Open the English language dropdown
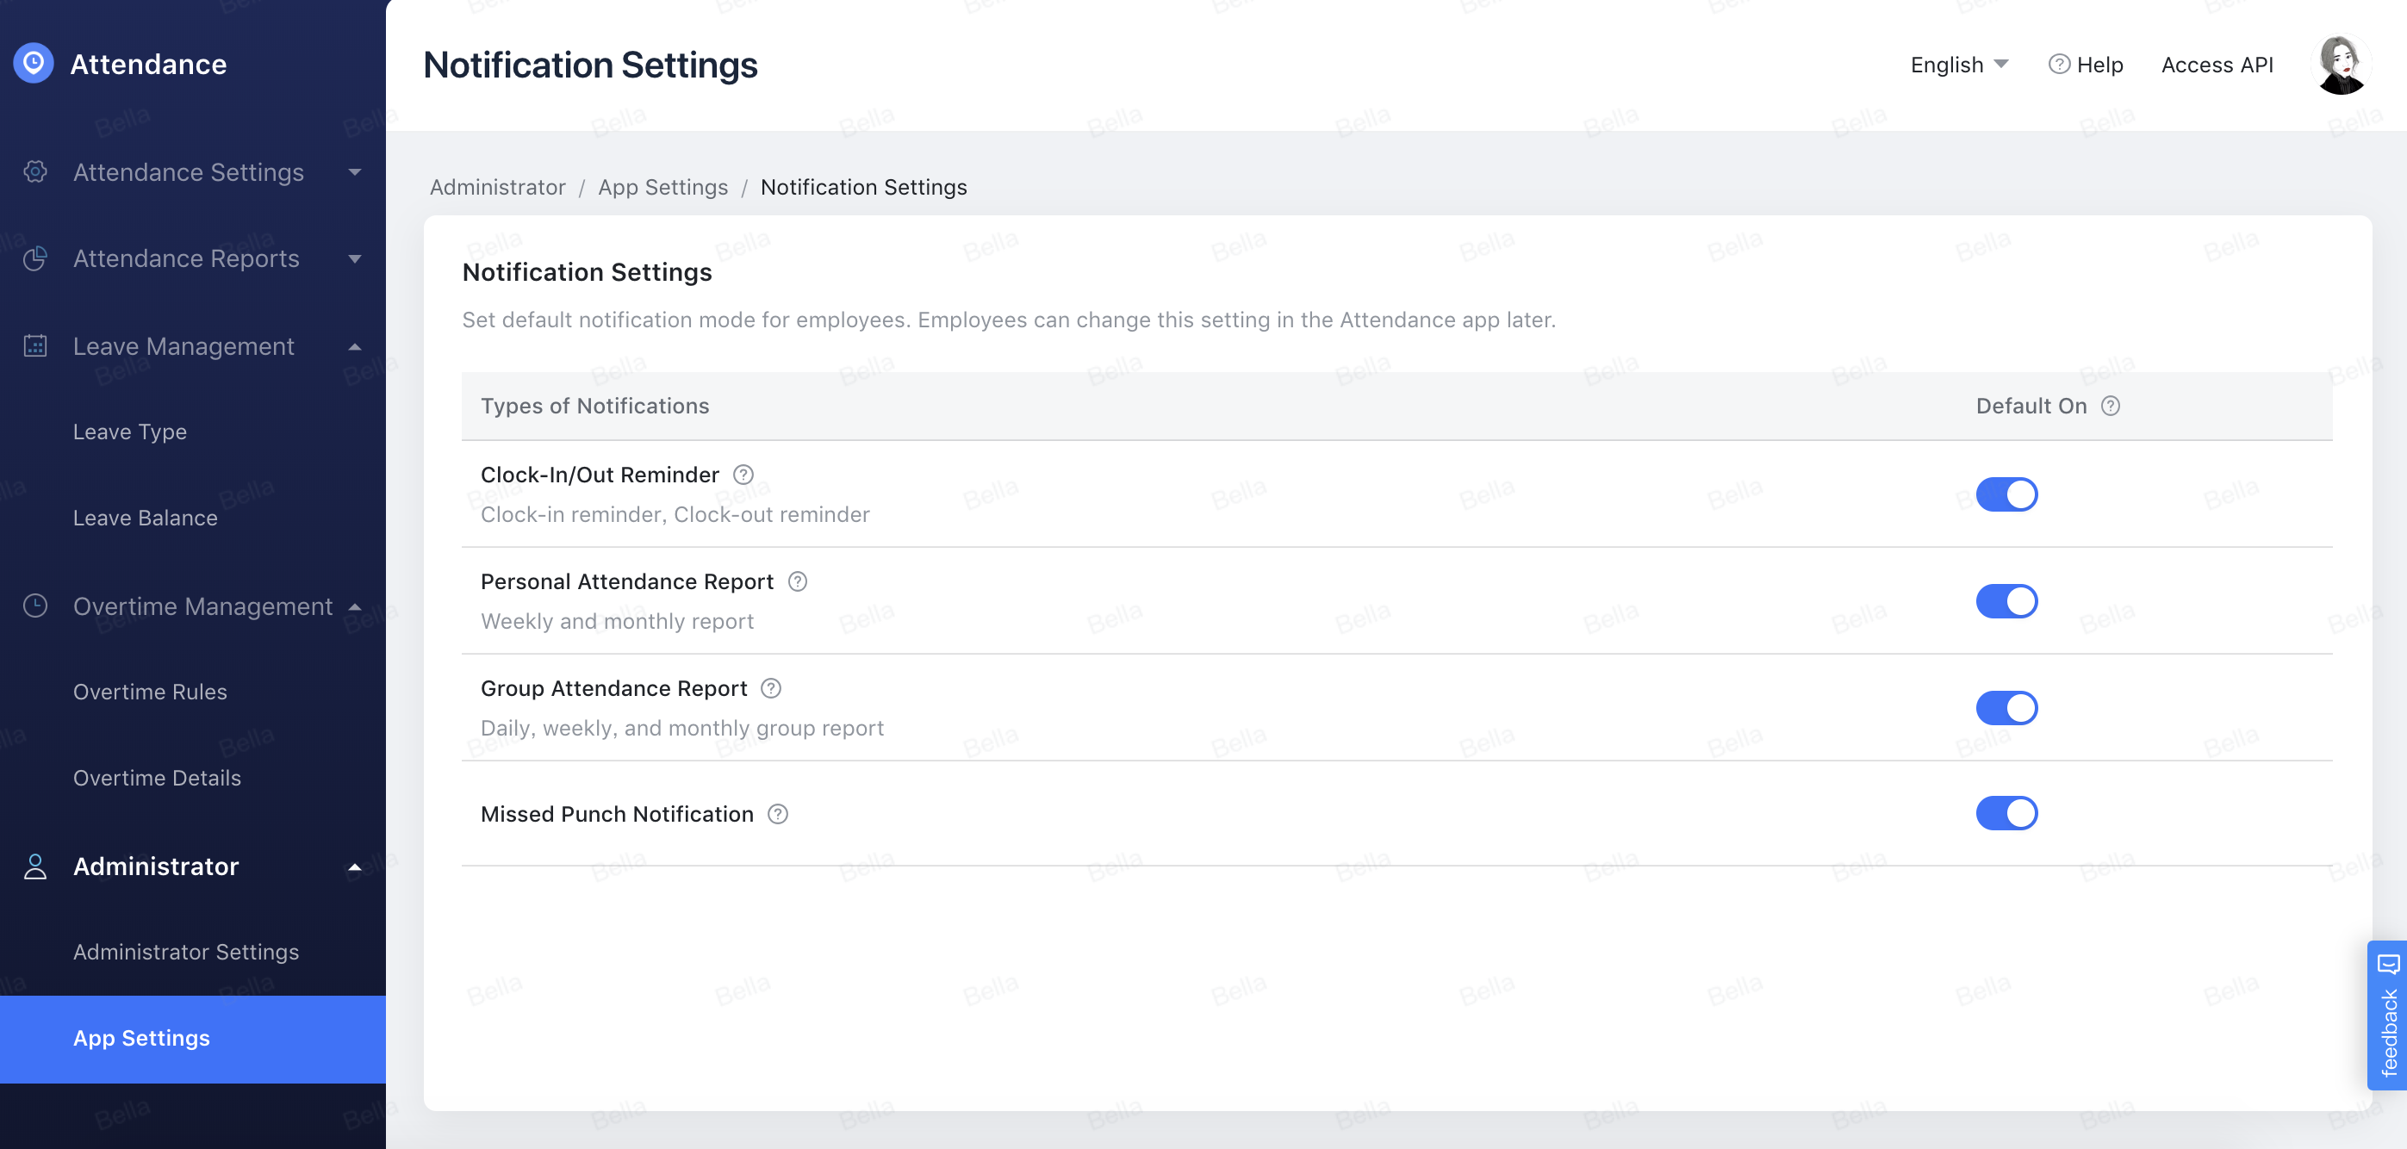Viewport: 2407px width, 1149px height. tap(1957, 65)
